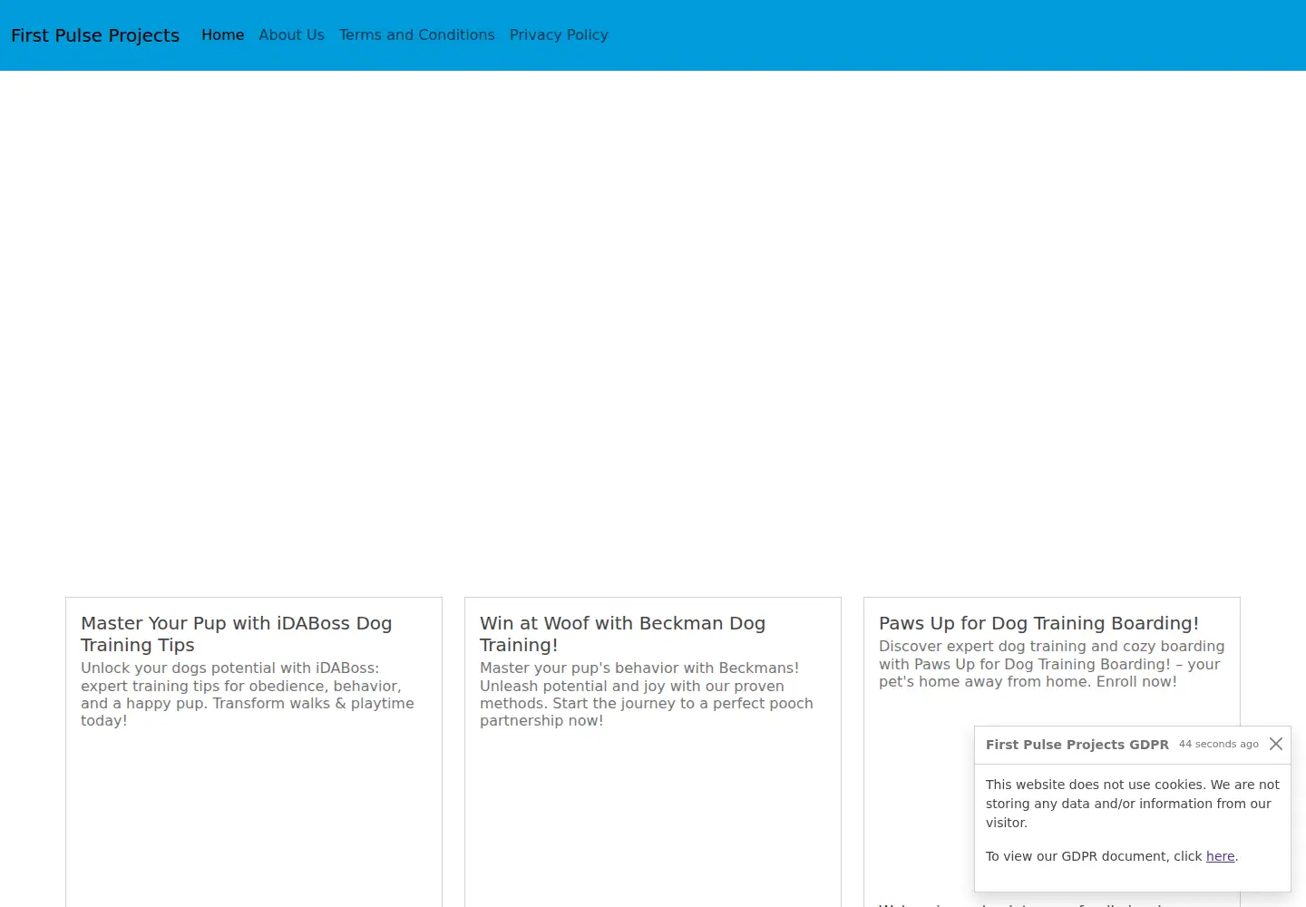The image size is (1306, 907).
Task: Click the 'This website does not use cookies' message
Action: [1133, 804]
